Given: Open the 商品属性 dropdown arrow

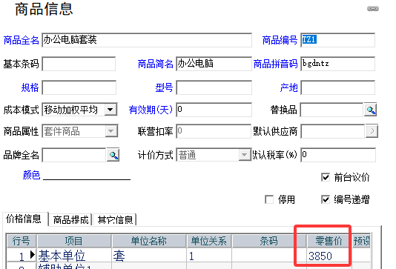Looking at the screenshot, I should [x=111, y=131].
